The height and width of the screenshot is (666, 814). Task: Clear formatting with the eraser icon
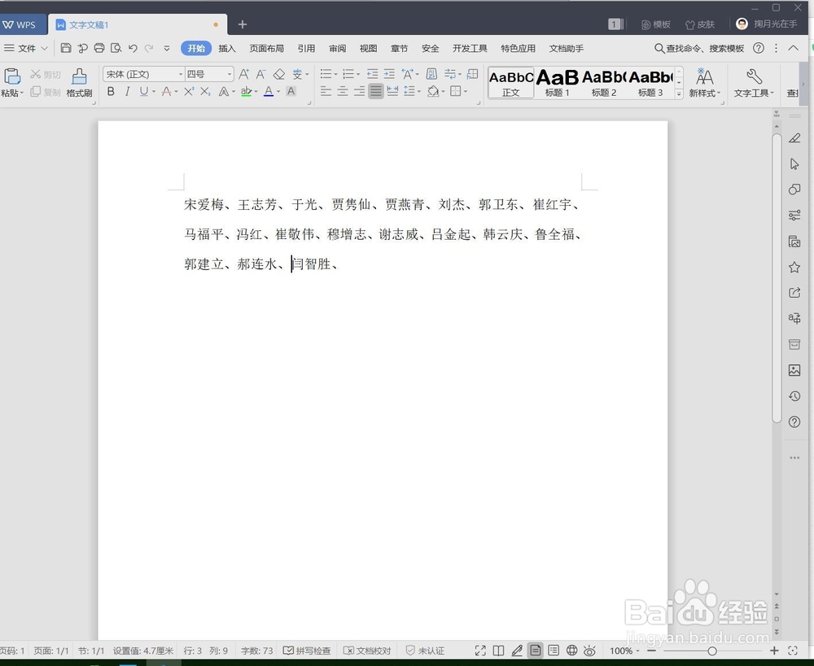pyautogui.click(x=278, y=74)
